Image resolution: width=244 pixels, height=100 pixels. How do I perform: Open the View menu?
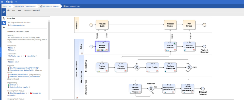20,10
